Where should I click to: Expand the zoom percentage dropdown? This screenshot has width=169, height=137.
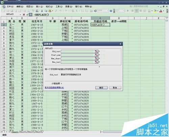(108, 11)
